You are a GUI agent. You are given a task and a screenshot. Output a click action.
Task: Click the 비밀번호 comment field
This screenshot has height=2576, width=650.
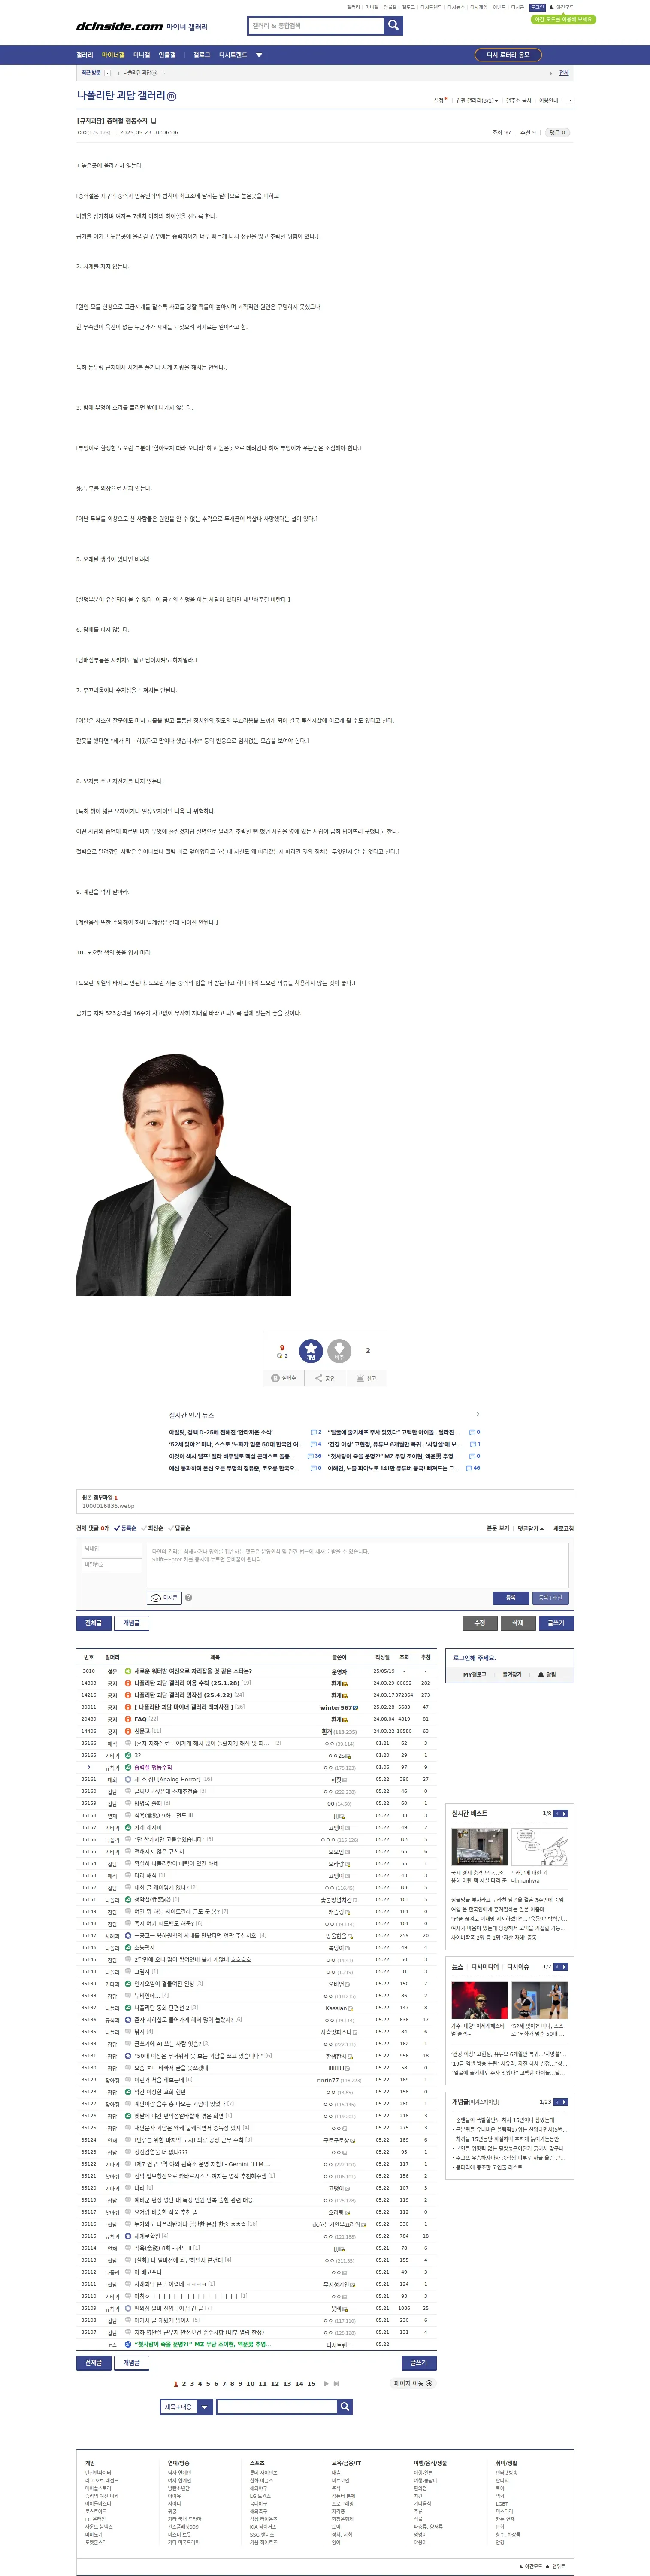(111, 1565)
